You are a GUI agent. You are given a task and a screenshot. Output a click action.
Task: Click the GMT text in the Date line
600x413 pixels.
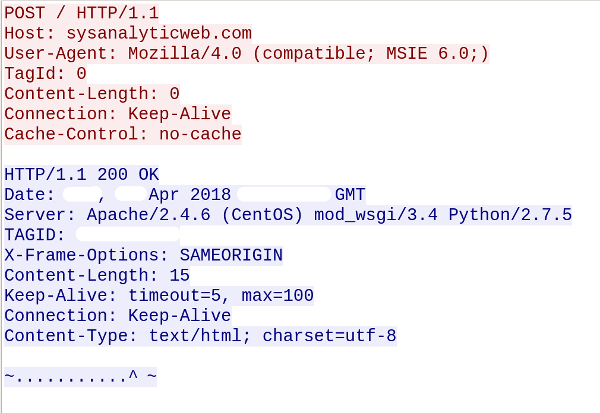tap(350, 195)
